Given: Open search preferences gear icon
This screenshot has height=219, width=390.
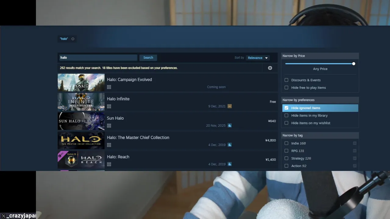Looking at the screenshot, I should tap(270, 68).
